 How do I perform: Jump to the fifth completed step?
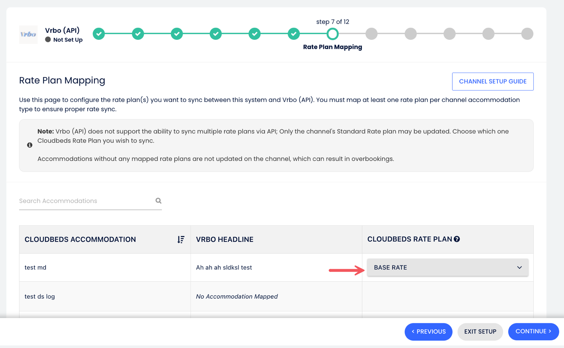point(255,34)
